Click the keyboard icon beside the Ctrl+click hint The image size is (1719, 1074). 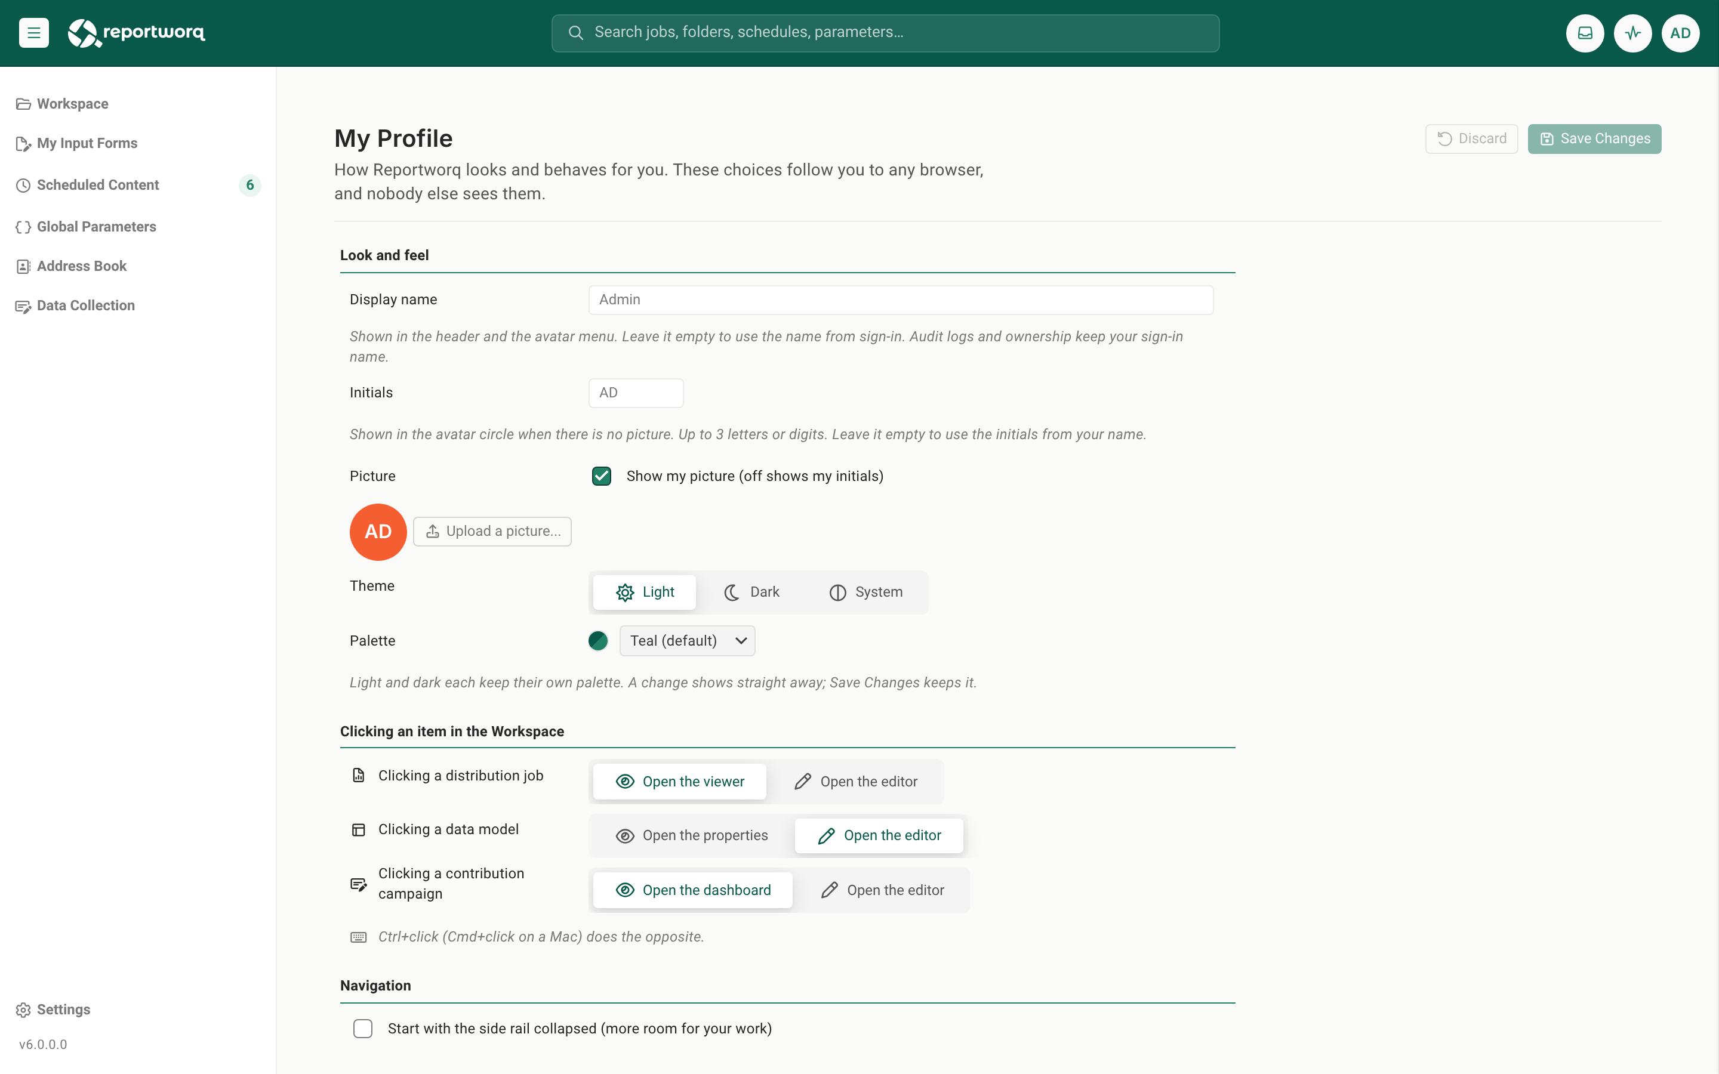click(359, 937)
